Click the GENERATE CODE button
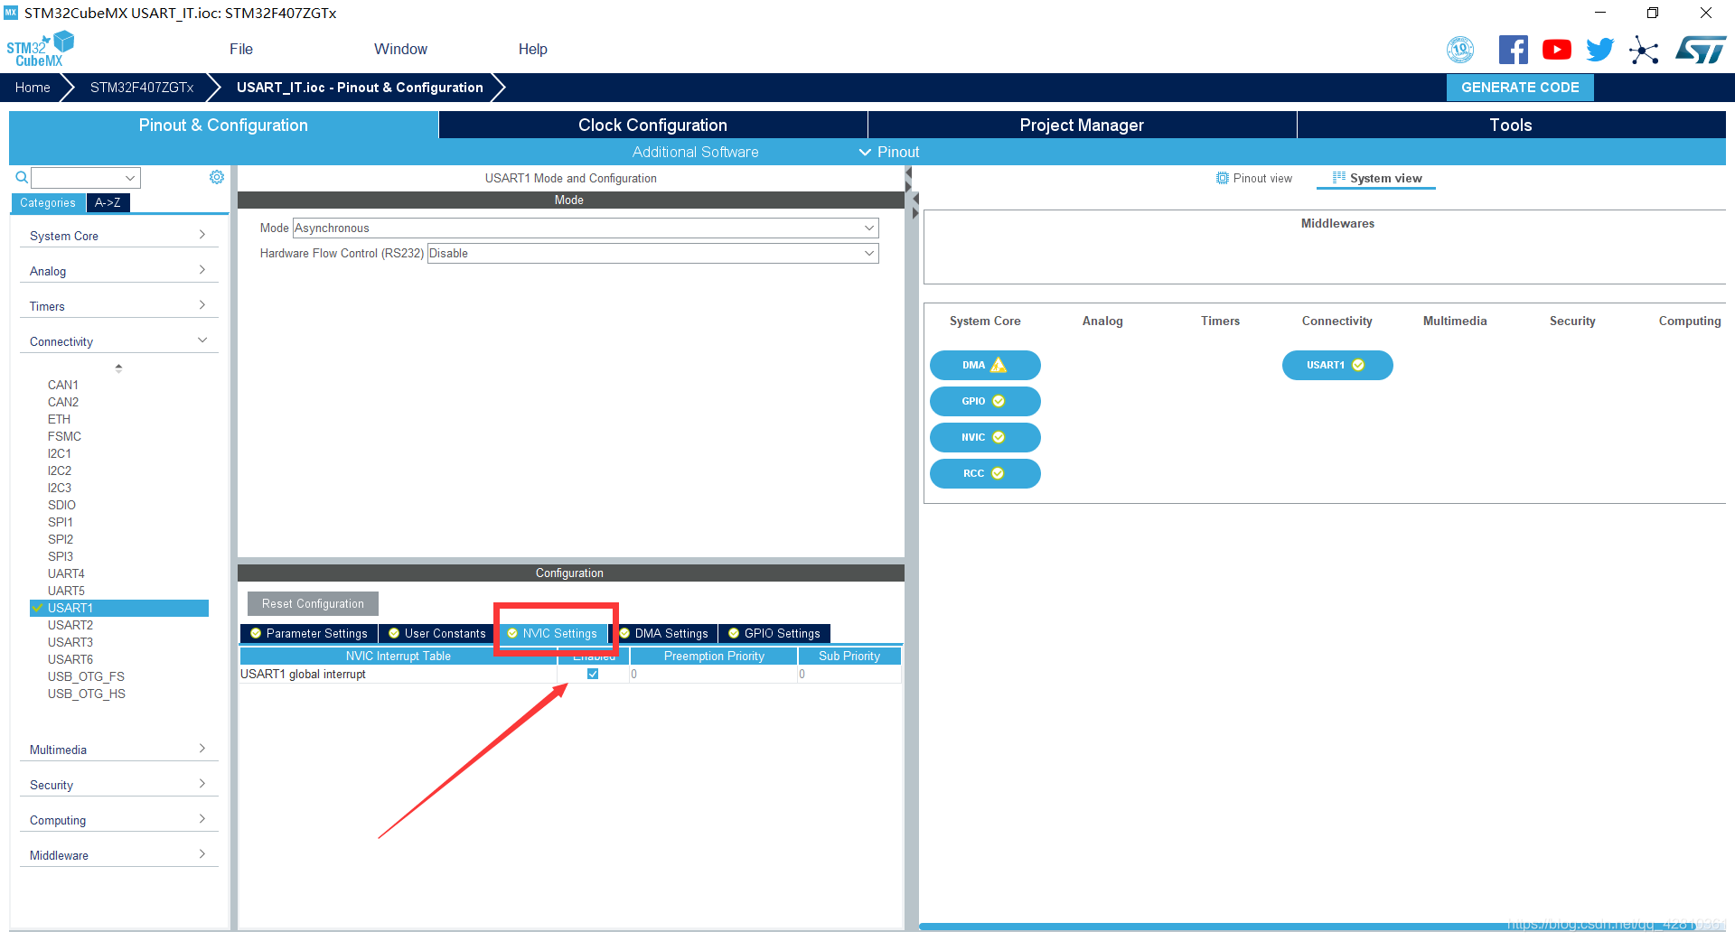 click(x=1520, y=88)
